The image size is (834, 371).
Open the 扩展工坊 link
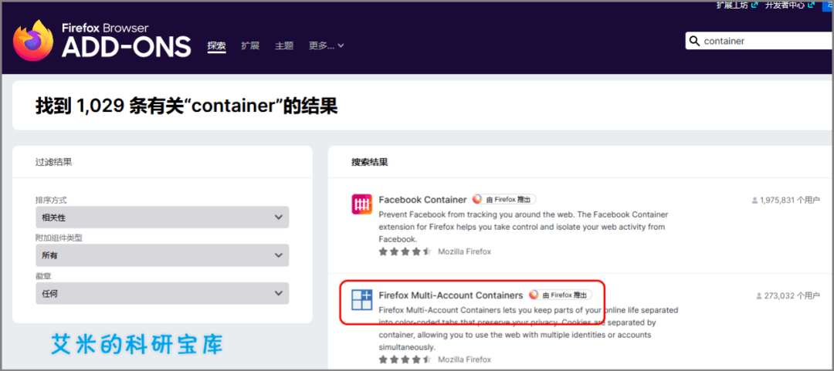[x=736, y=5]
